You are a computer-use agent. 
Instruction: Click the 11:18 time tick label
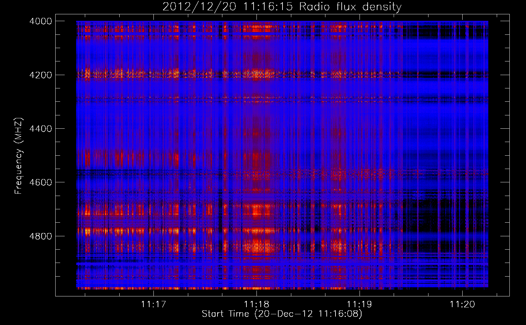[256, 305]
